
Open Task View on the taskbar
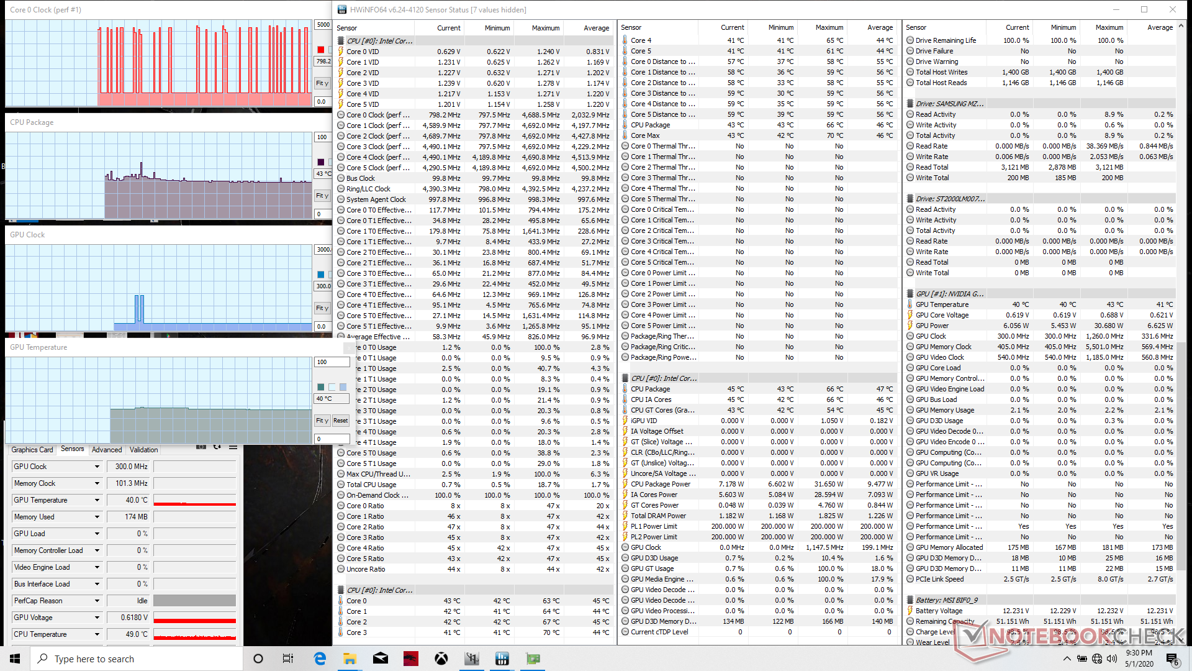(287, 659)
